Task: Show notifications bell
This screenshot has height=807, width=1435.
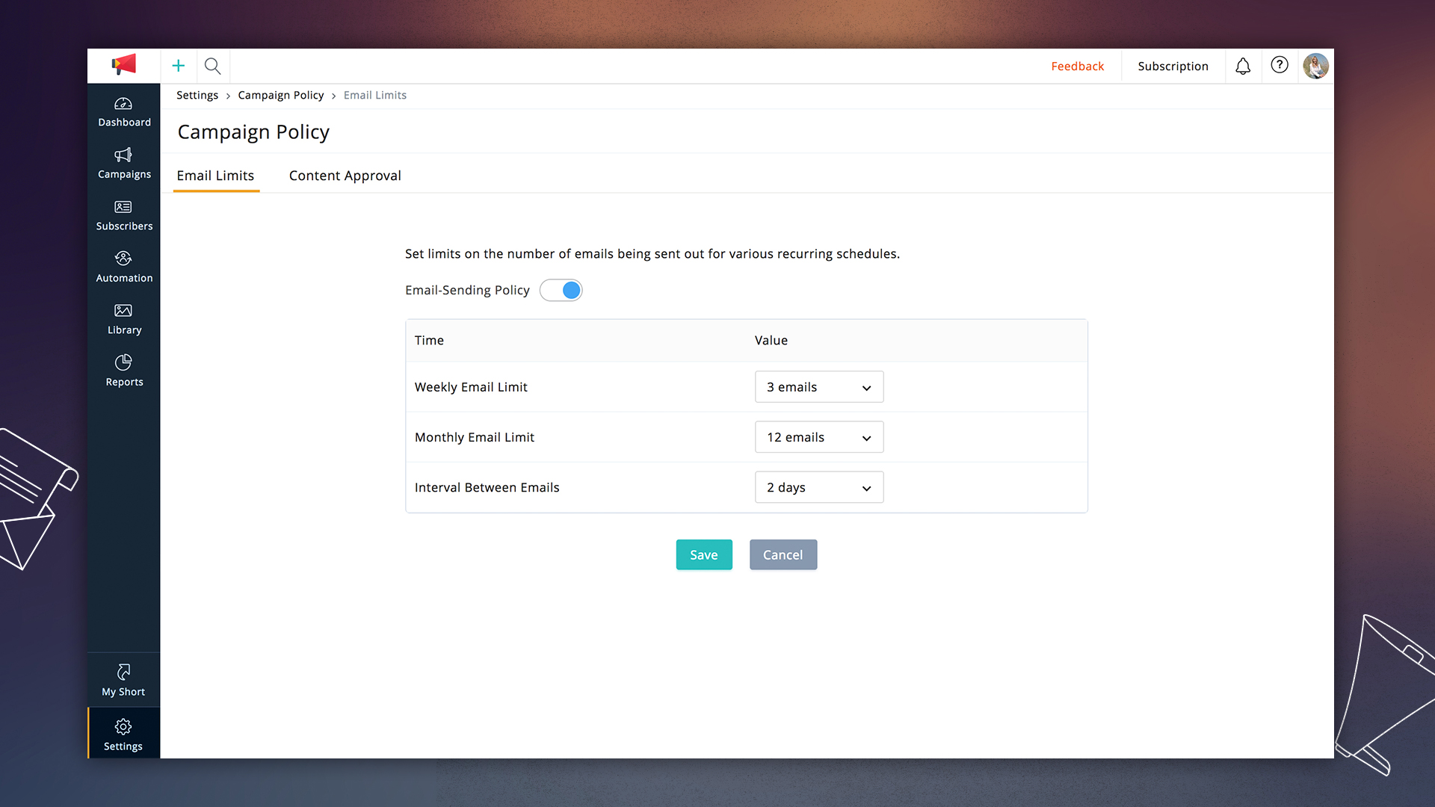Action: coord(1242,66)
